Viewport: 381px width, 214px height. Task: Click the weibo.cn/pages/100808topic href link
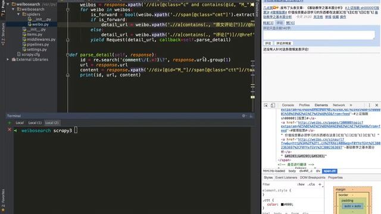point(330,126)
